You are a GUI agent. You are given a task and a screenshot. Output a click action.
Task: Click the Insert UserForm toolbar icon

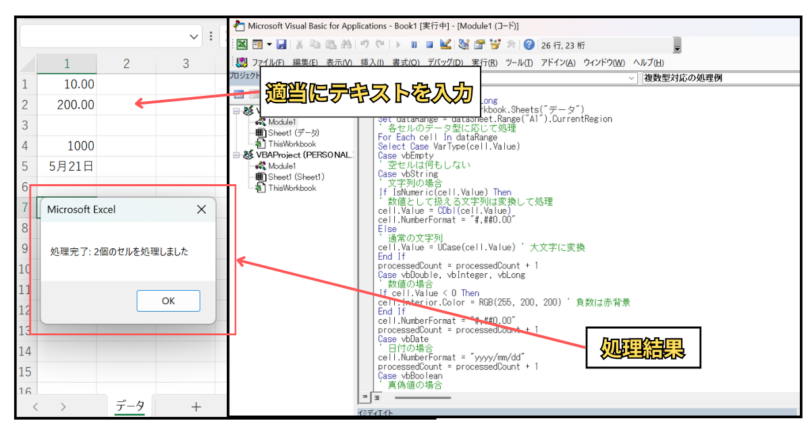(257, 45)
